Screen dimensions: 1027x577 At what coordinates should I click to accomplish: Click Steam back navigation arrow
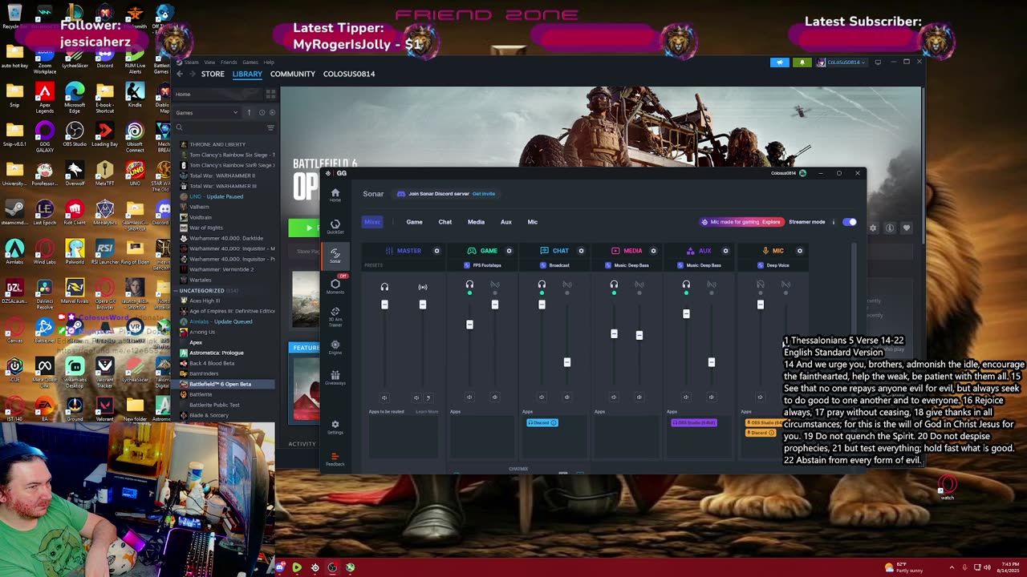coord(180,74)
